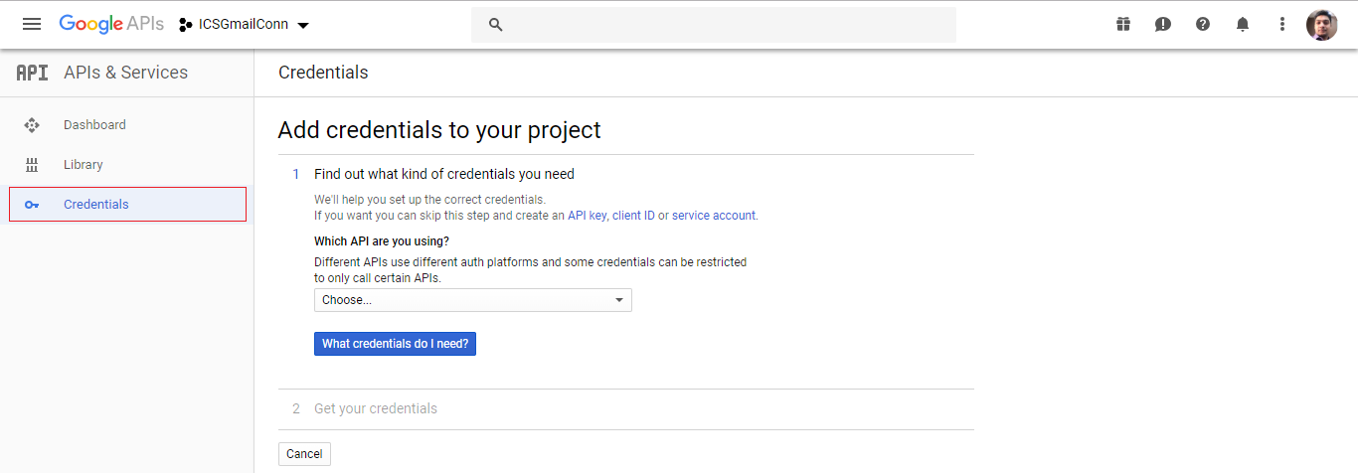Click the gift free trial icon

point(1123,25)
